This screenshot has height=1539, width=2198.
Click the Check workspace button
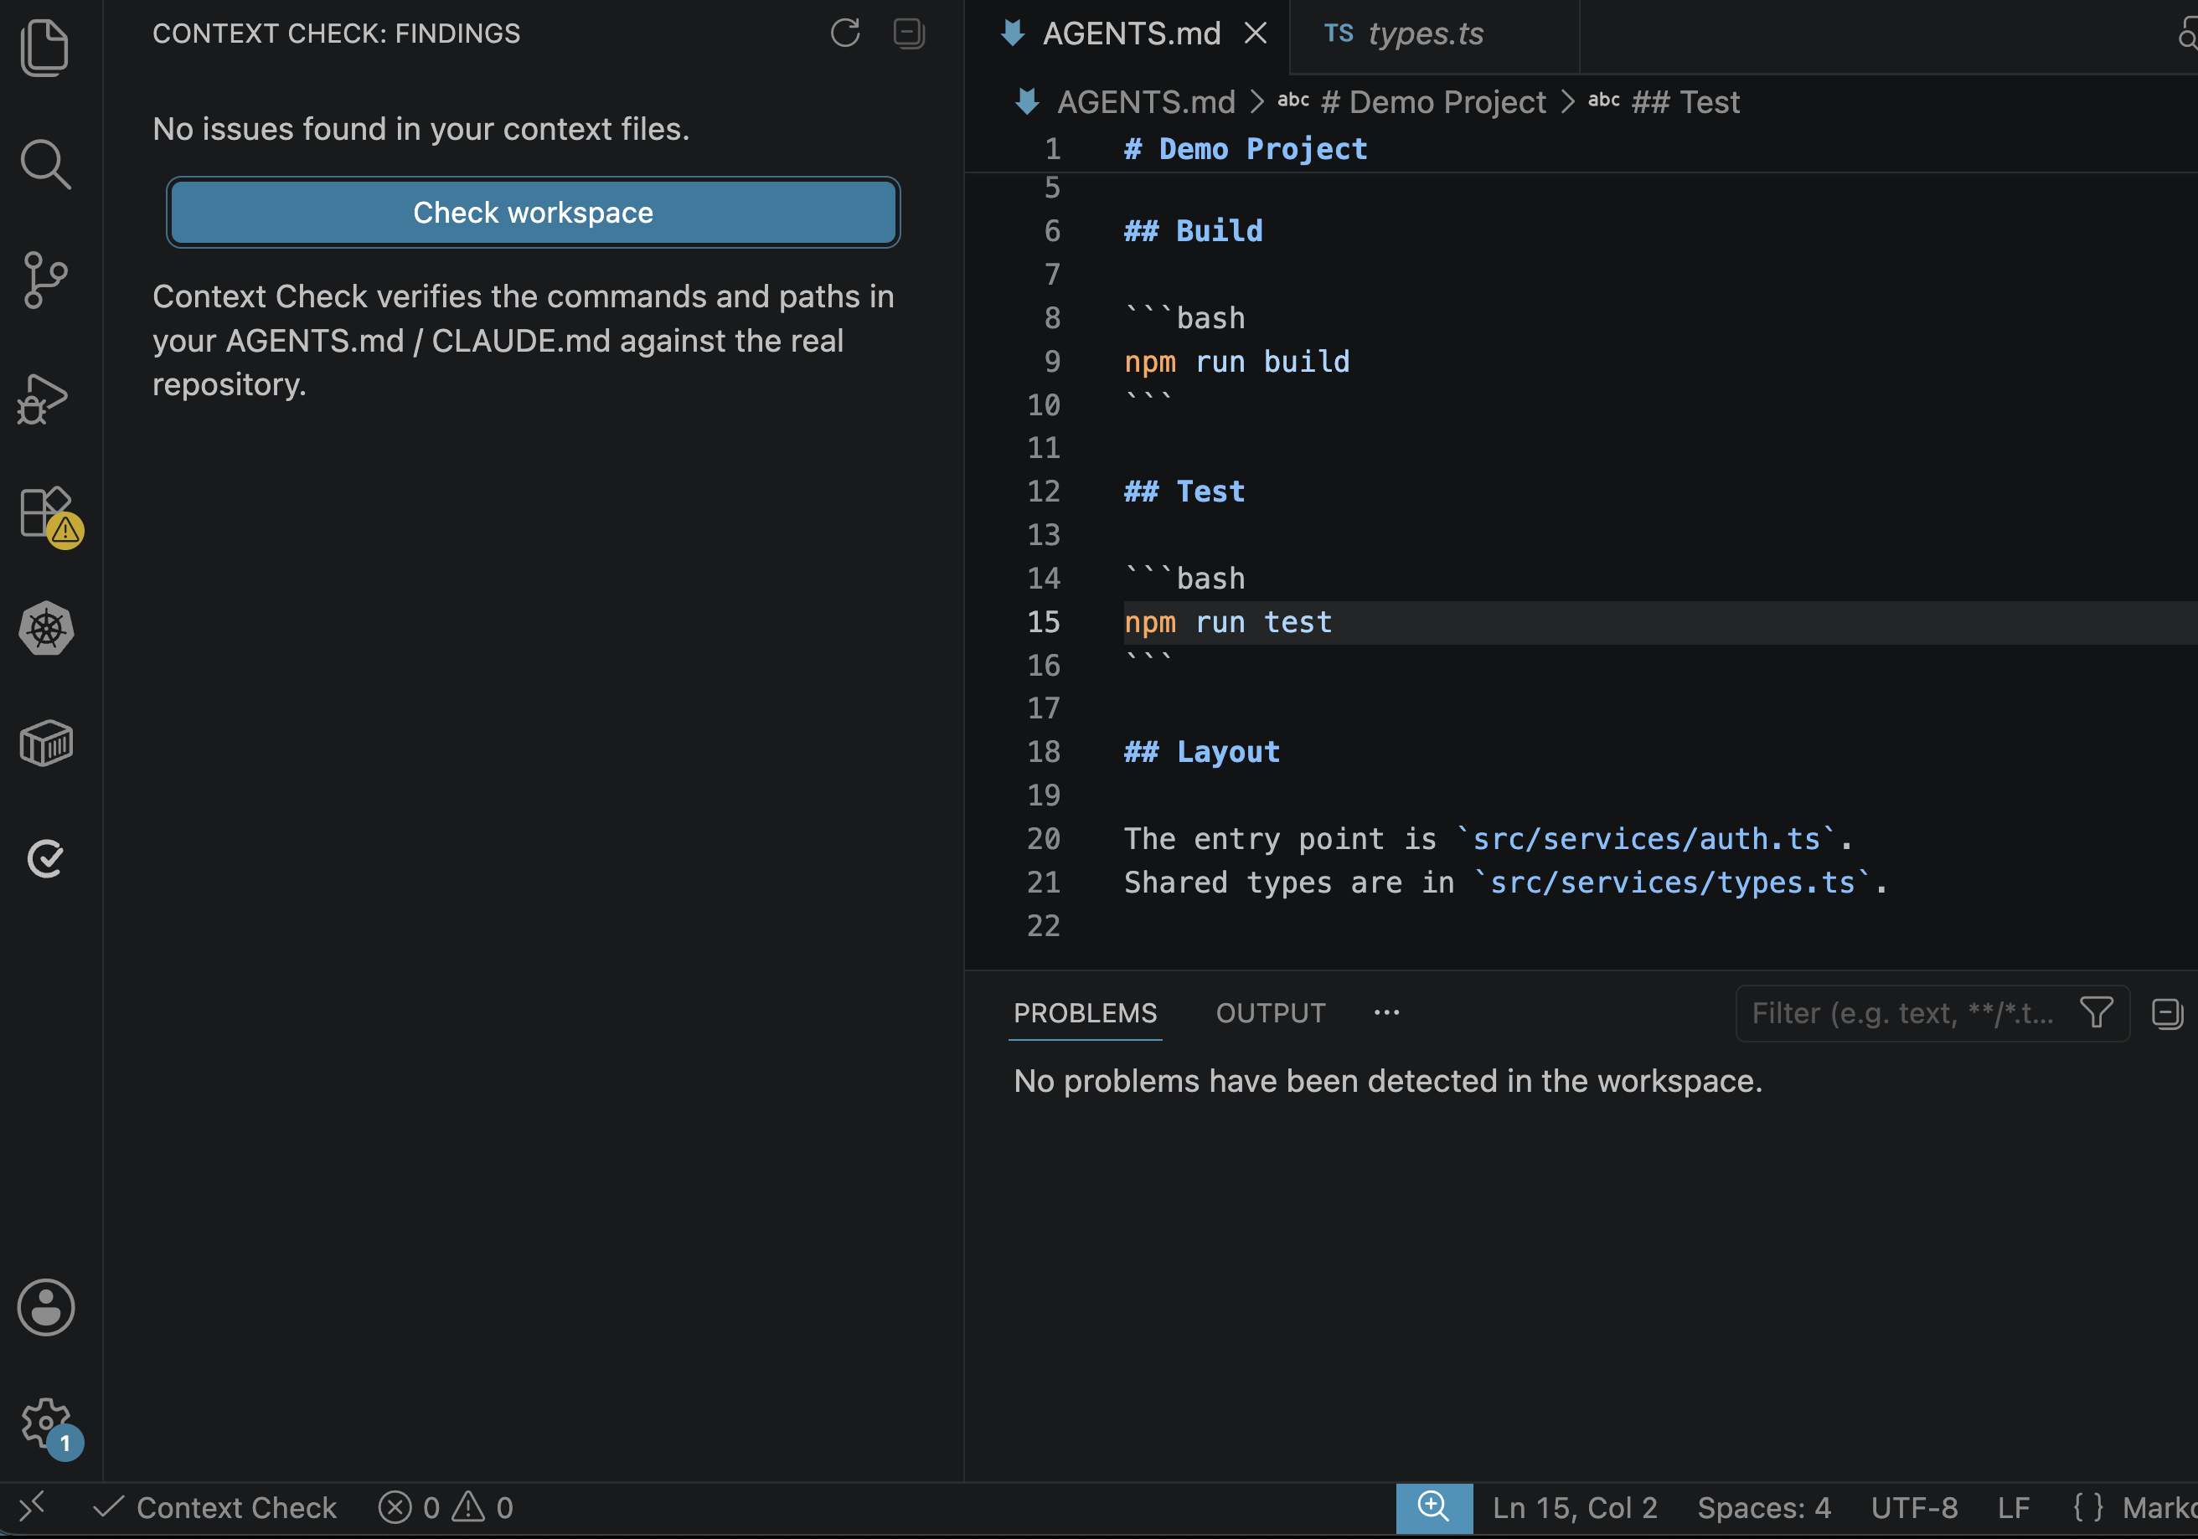(534, 213)
